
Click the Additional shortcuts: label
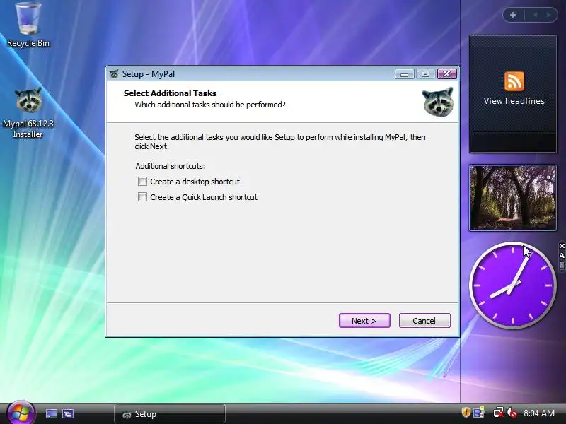click(x=170, y=166)
